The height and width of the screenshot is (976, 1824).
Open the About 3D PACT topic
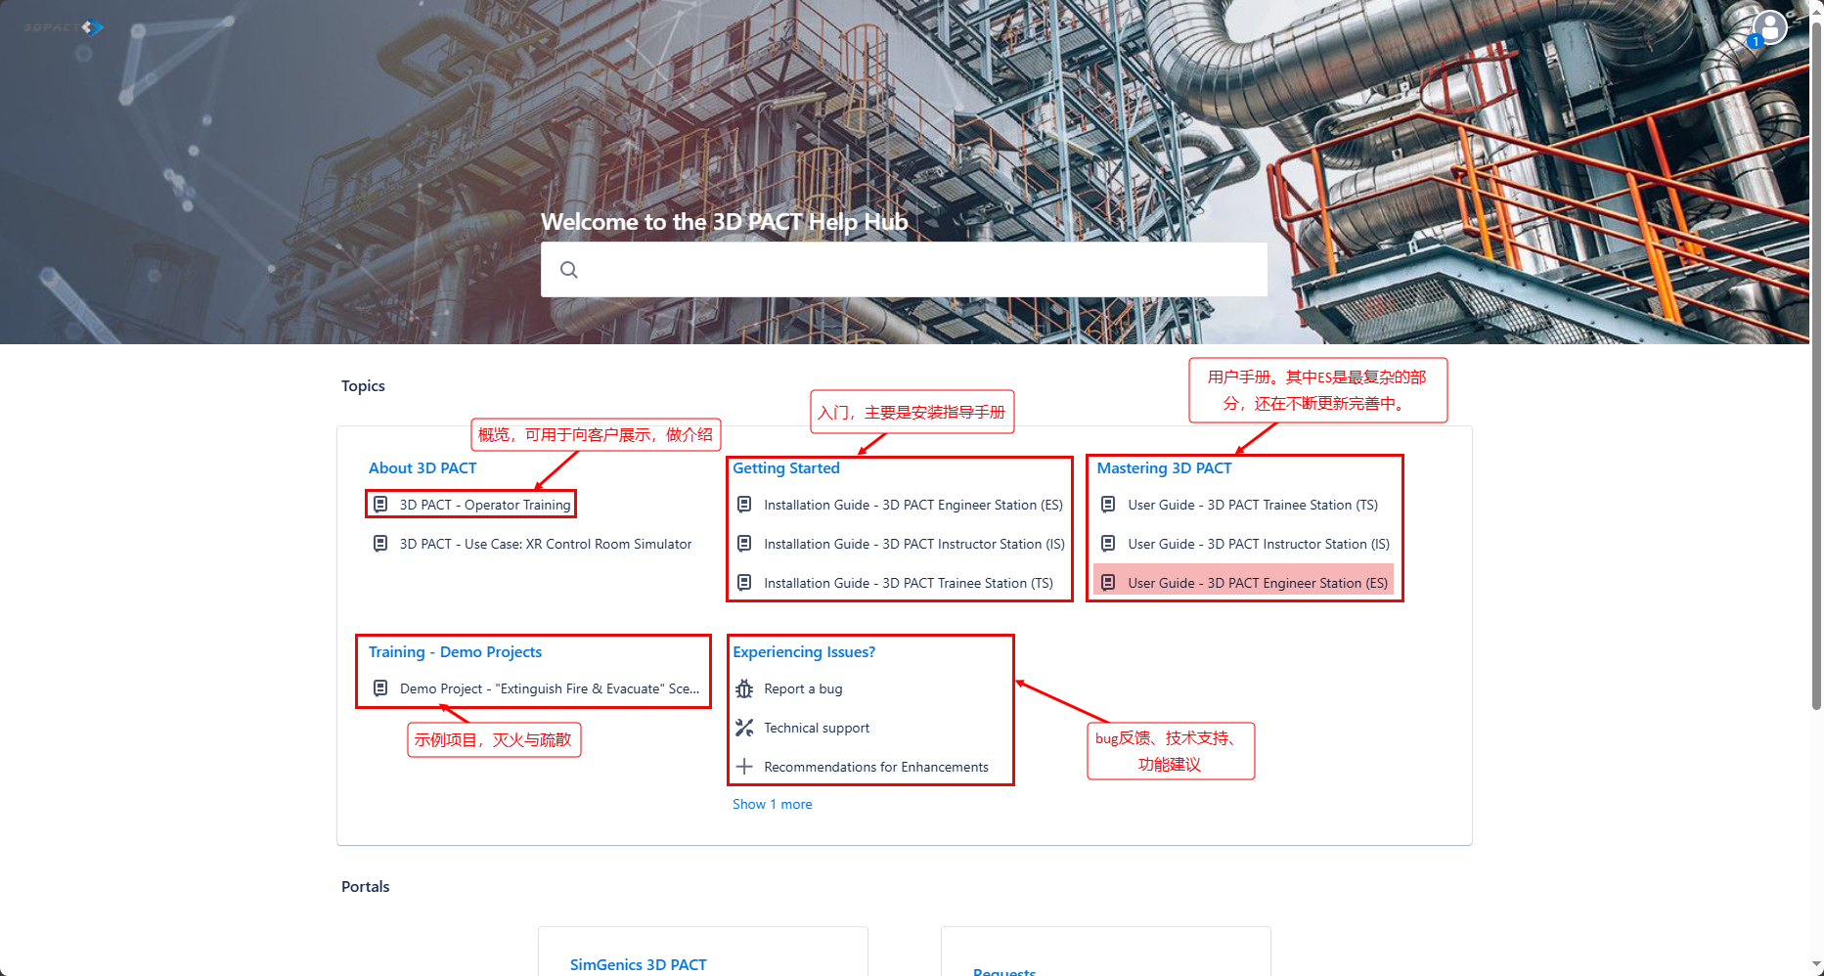click(423, 468)
